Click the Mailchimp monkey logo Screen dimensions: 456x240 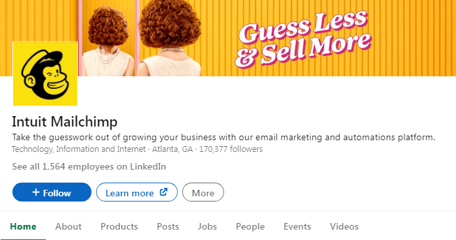pyautogui.click(x=45, y=74)
